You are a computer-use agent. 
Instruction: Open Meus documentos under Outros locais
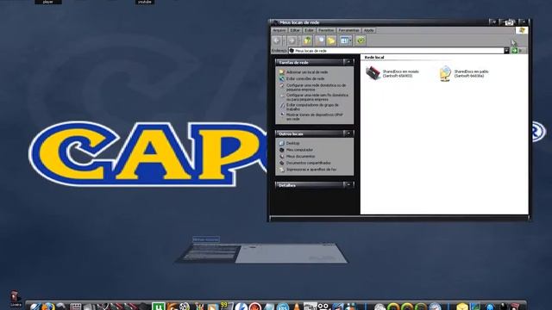click(x=300, y=157)
